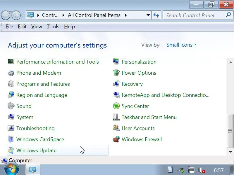Expand the address bar history dropdown
Image resolution: width=234 pixels, height=175 pixels.
148,15
